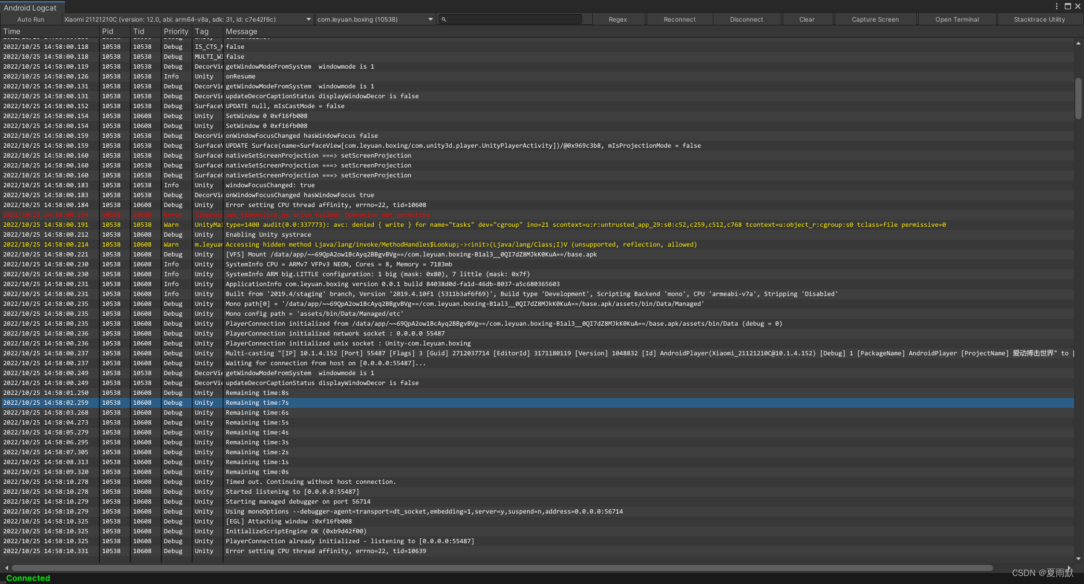Click the scroll up arrow

1078,43
